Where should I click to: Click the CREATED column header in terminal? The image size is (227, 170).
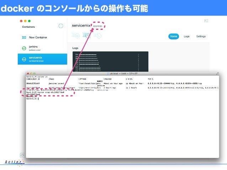click(107, 79)
